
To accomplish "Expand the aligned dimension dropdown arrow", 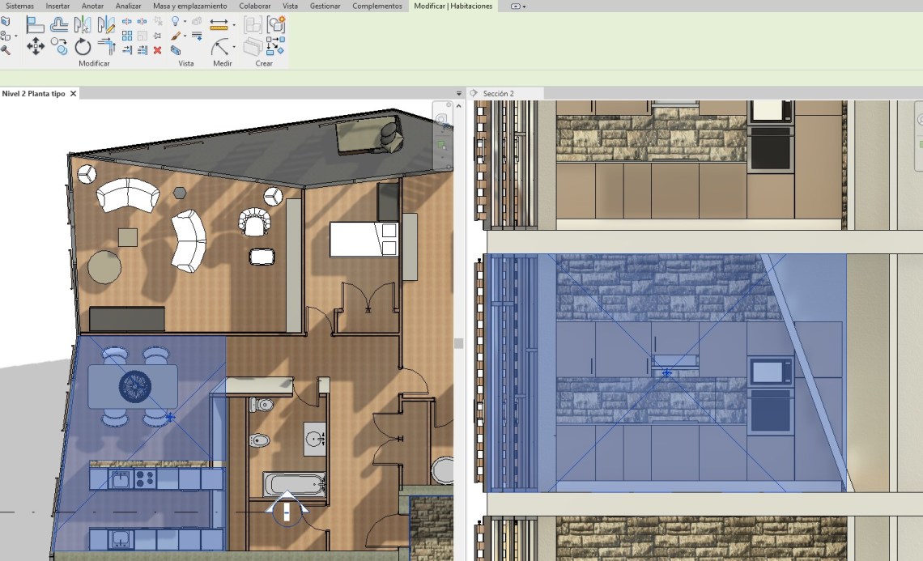I will (x=234, y=25).
